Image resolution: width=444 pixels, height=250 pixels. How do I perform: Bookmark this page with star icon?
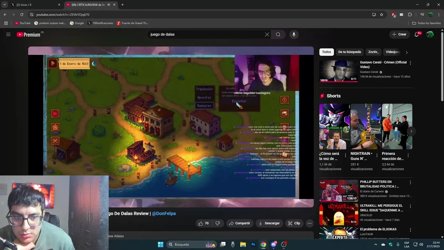tap(382, 15)
